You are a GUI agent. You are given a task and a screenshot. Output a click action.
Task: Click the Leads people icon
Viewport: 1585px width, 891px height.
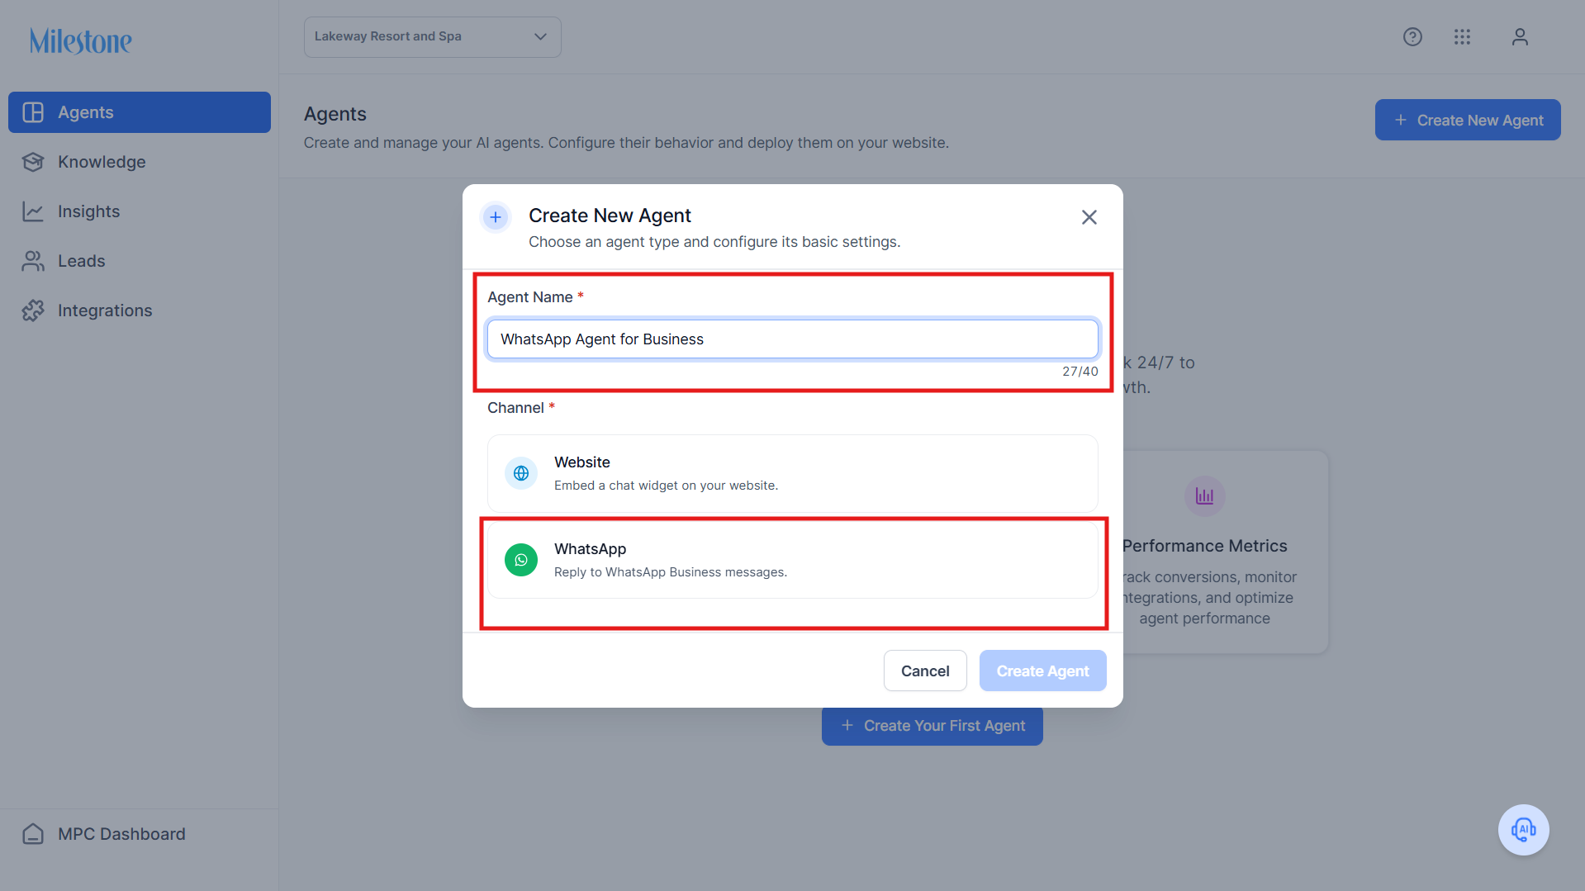pyautogui.click(x=33, y=261)
